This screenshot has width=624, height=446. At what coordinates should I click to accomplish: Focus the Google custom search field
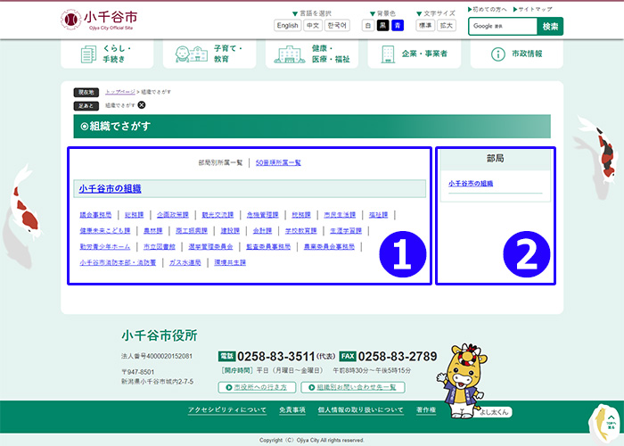(x=503, y=26)
